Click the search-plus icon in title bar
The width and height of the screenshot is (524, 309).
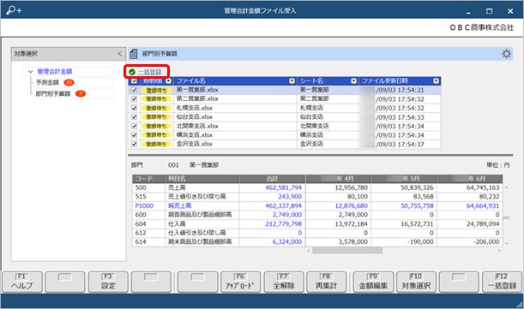(x=14, y=10)
